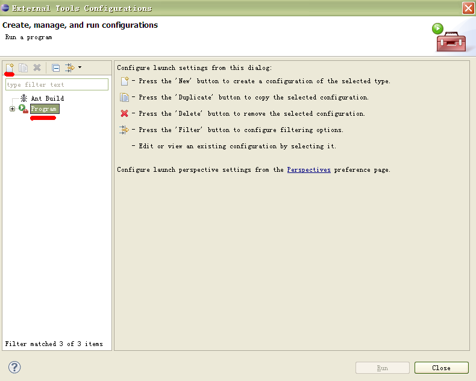Click the Duplicate icon in instructions
This screenshot has width=476, height=381.
pos(124,97)
